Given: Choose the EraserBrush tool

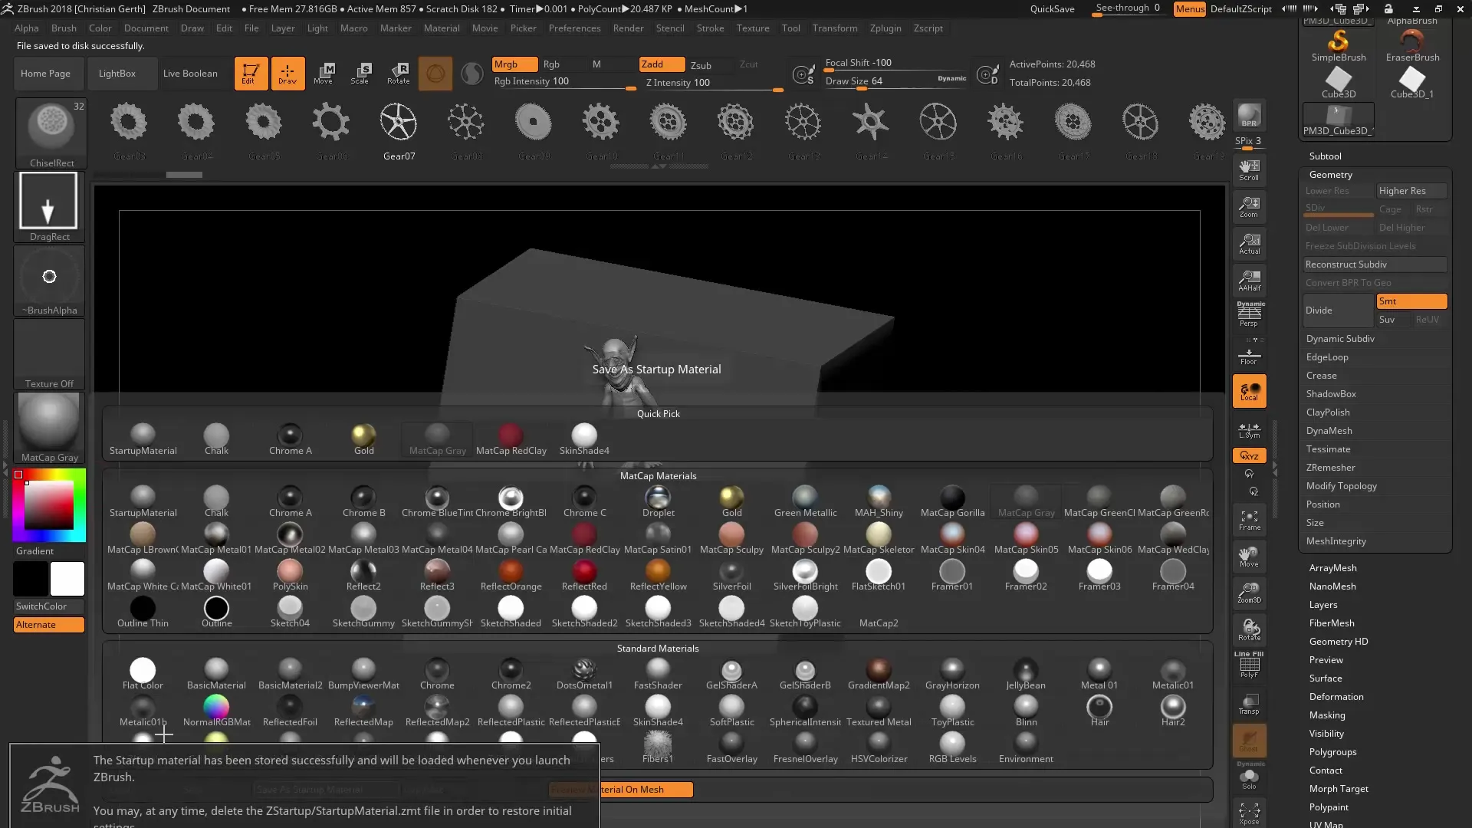Looking at the screenshot, I should 1412,46.
